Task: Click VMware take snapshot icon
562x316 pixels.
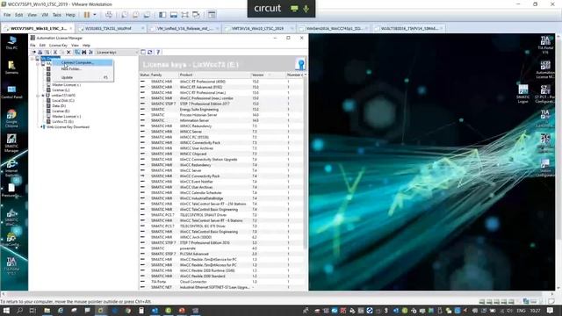Action: pyautogui.click(x=125, y=15)
